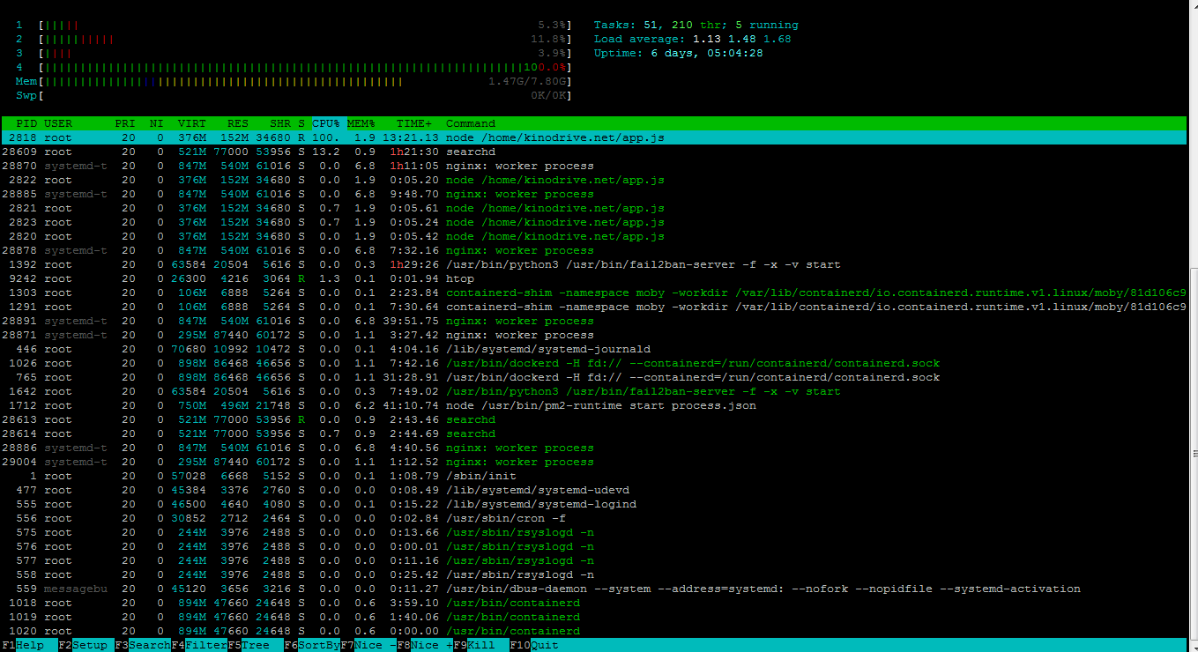Click the Tasks count line
The width and height of the screenshot is (1198, 652).
pyautogui.click(x=696, y=25)
